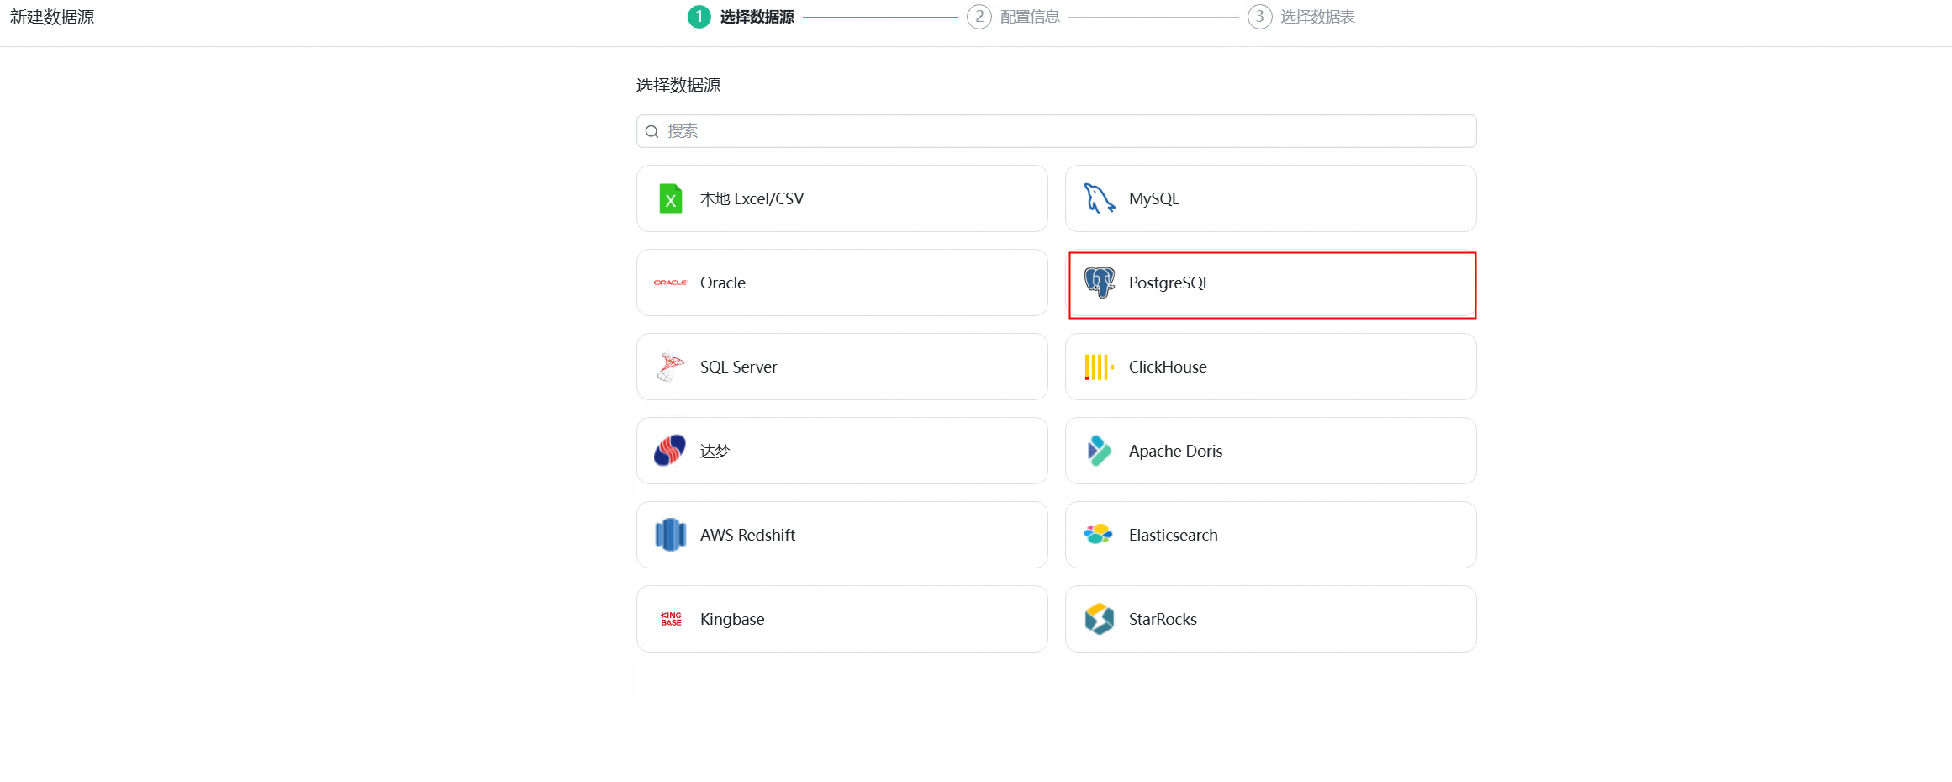The height and width of the screenshot is (782, 1952).
Task: Choose the SQL Server data source card
Action: click(x=842, y=367)
